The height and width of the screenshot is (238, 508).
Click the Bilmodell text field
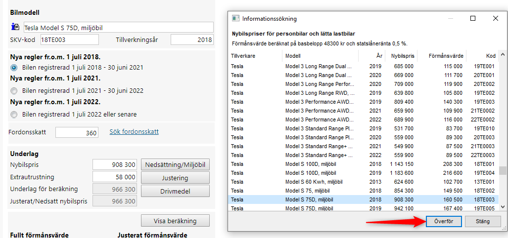(119, 27)
